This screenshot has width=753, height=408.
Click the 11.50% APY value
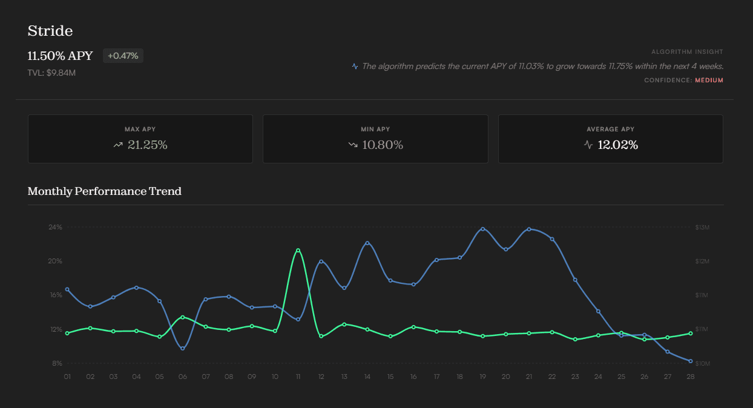coord(61,56)
